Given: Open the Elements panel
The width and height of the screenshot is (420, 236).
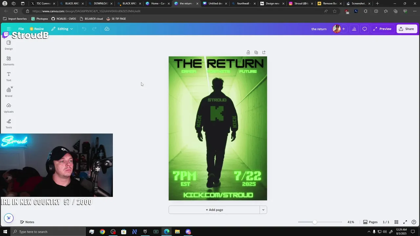Looking at the screenshot, I should coord(9,61).
